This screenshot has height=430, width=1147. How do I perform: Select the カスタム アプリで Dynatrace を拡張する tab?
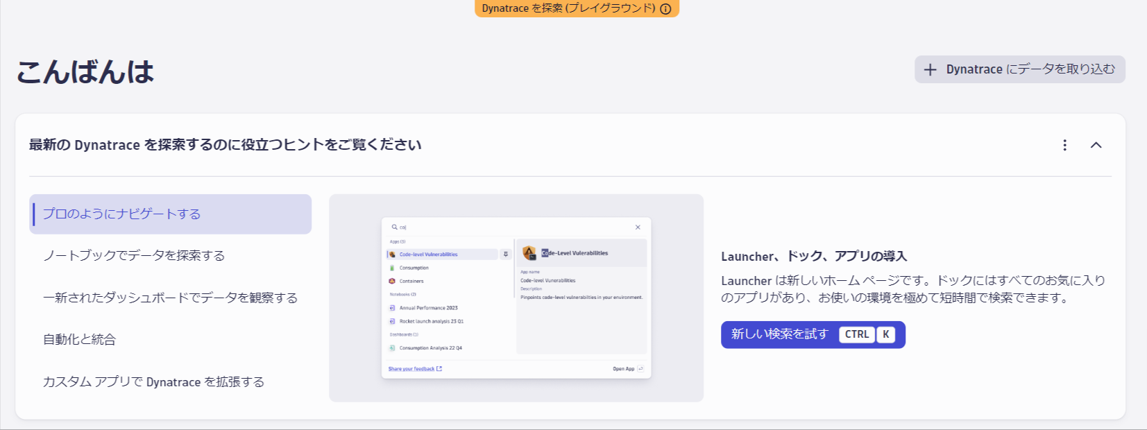[171, 382]
